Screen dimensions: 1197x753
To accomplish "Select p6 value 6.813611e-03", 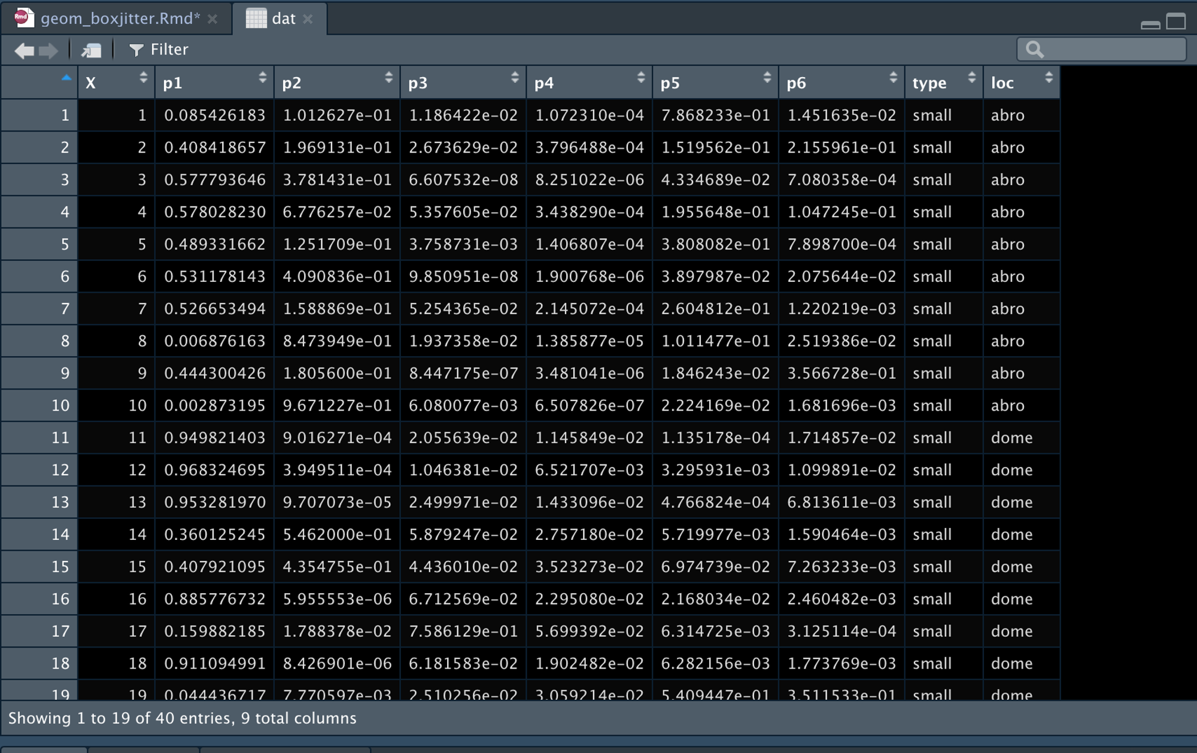I will coord(841,502).
